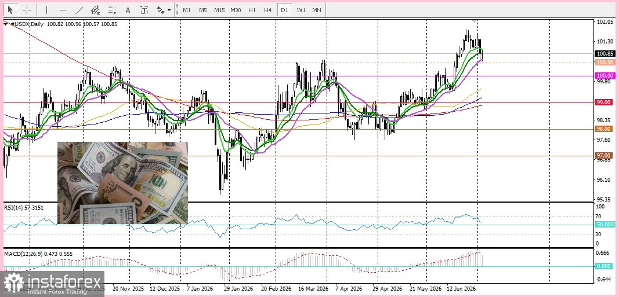Expand the #USDX chart title triangle

6,24
